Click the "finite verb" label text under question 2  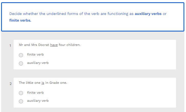tap(35, 93)
